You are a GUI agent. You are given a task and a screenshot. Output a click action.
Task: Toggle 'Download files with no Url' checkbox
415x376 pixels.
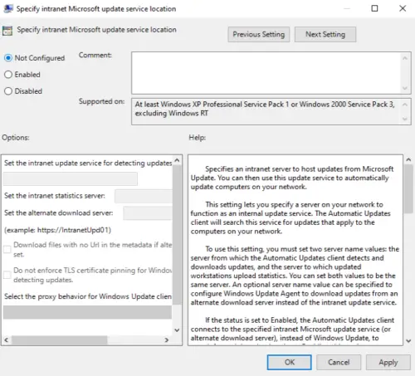[7, 249]
